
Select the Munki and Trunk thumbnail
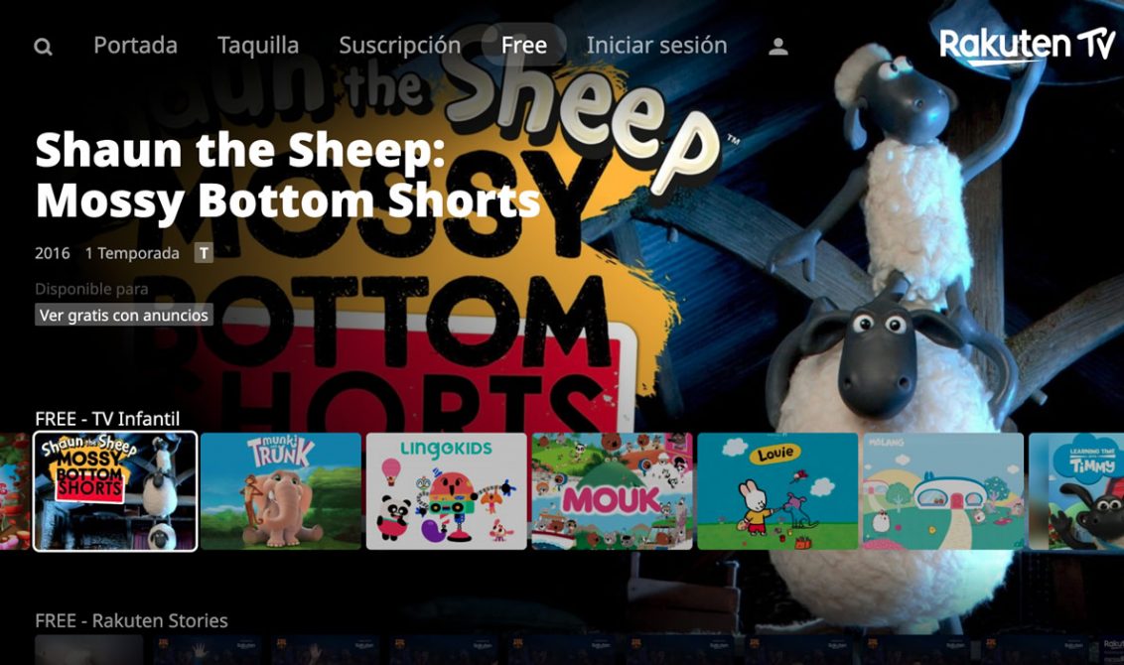[x=281, y=491]
